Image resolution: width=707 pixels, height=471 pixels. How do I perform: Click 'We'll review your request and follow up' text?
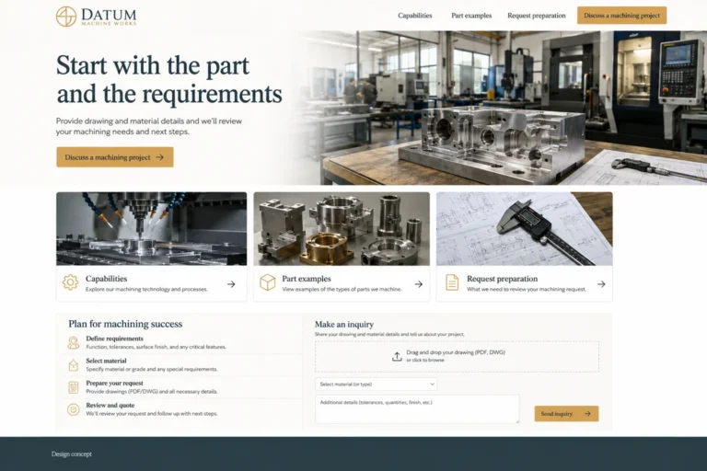tap(152, 413)
